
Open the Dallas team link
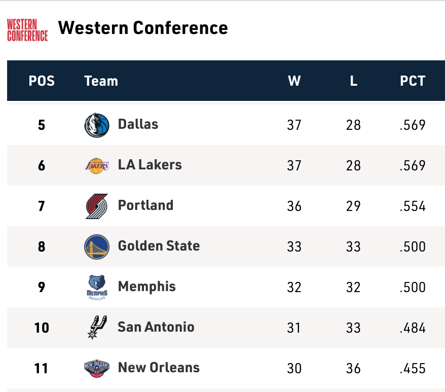(138, 124)
